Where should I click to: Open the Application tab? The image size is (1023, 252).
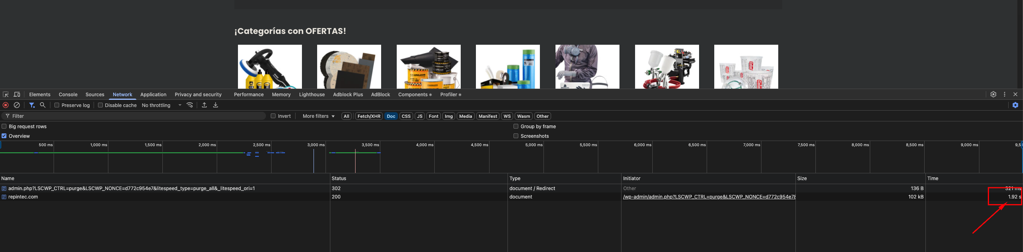tap(153, 95)
